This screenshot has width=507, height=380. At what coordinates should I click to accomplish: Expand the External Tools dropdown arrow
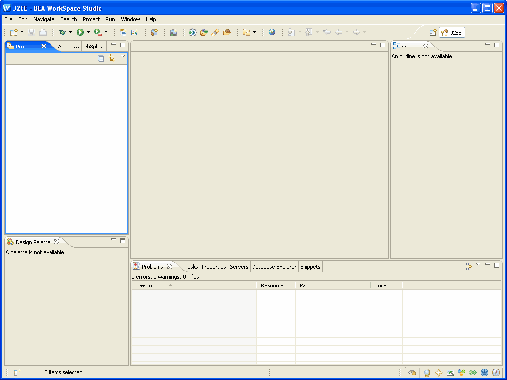pos(106,32)
